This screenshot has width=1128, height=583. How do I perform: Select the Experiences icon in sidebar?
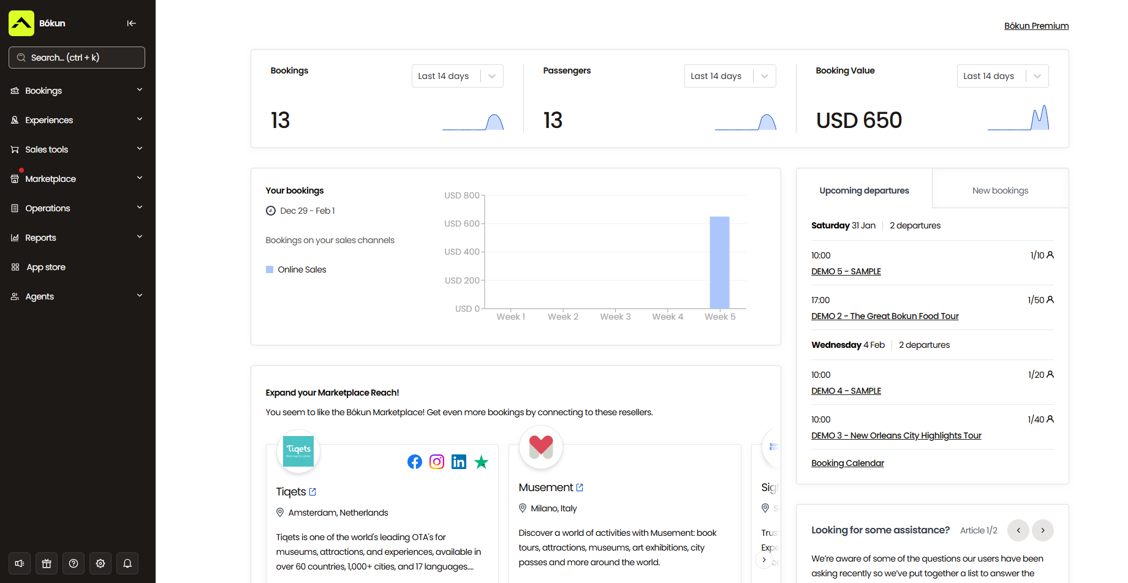click(x=14, y=120)
